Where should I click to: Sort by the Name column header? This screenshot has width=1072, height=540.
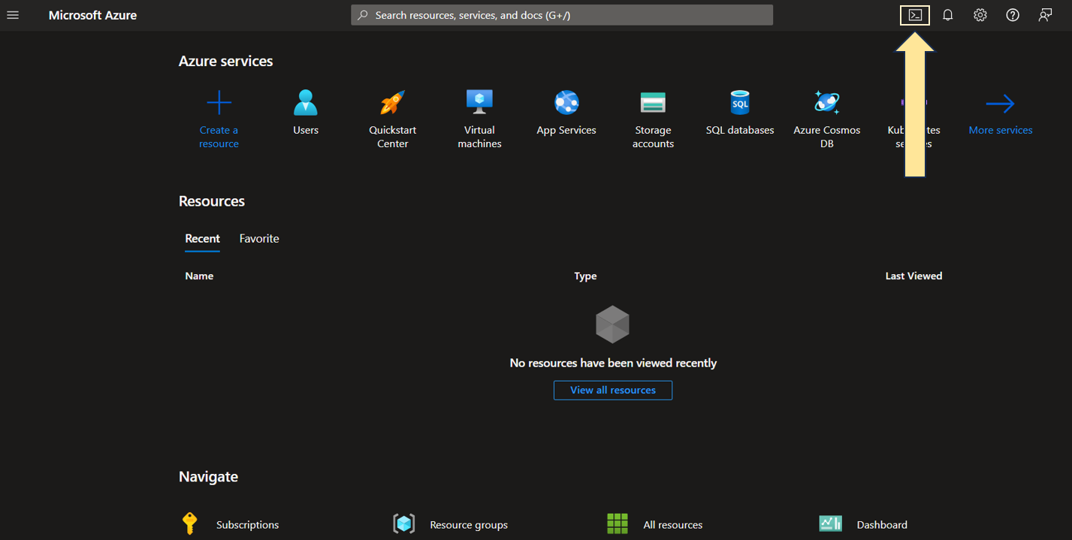[x=199, y=276]
